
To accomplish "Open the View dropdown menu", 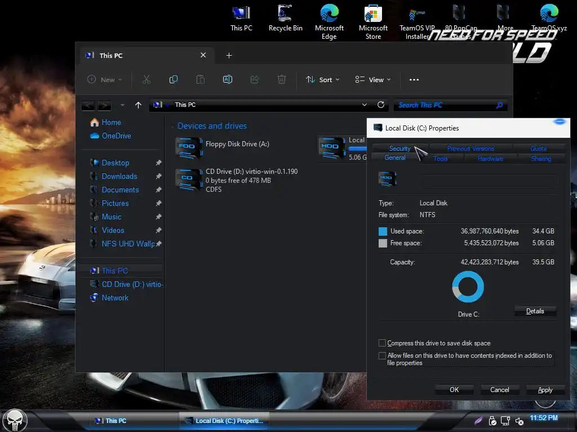I will click(373, 79).
